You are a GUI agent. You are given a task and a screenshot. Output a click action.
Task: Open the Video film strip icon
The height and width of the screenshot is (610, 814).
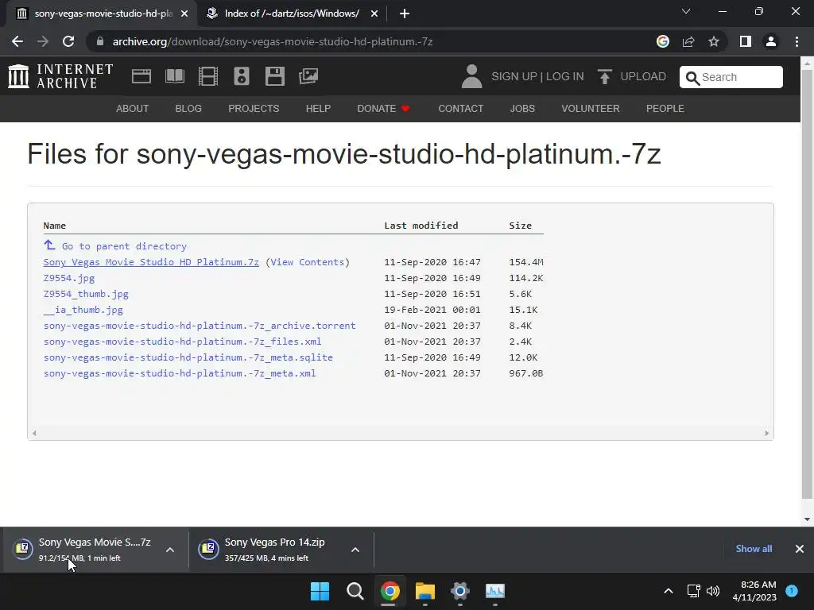click(208, 76)
